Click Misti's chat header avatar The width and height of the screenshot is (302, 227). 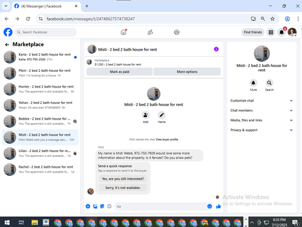pos(92,50)
